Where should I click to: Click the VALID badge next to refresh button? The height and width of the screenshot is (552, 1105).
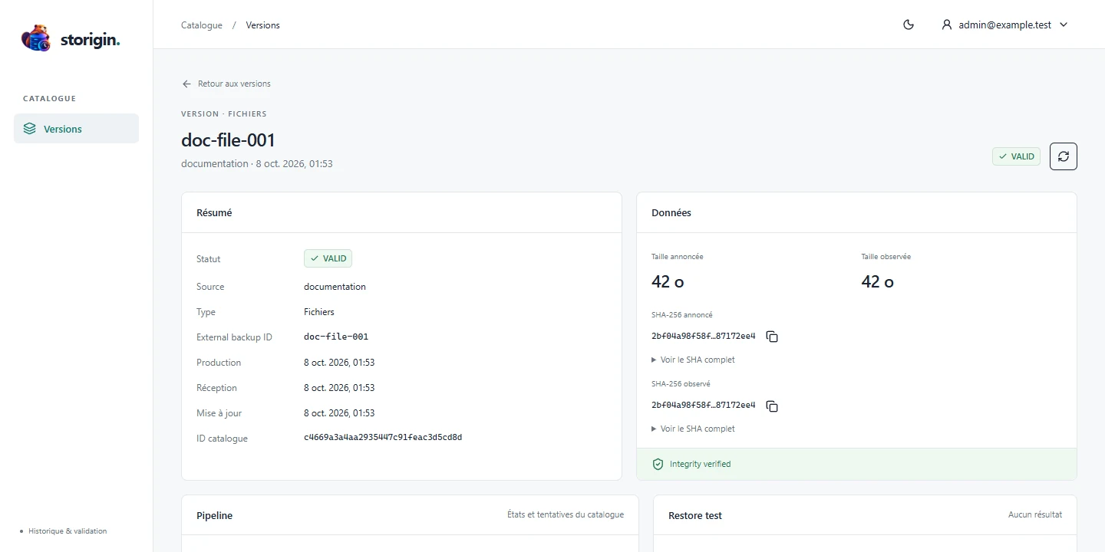click(1016, 156)
